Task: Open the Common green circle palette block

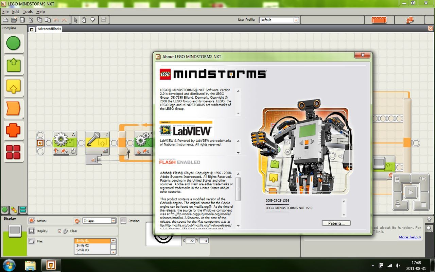Action: (x=13, y=43)
